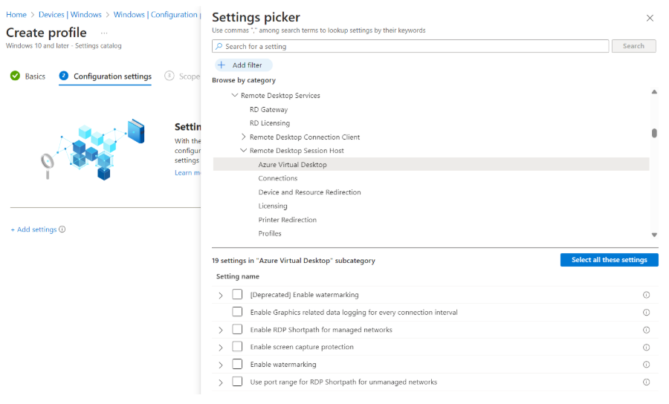Click info icon beside Add settings
The image size is (669, 404).
62,229
